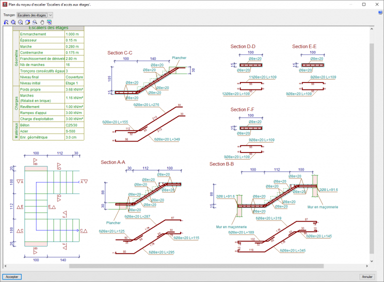Viewport: 384px width, 282px height.
Task: Click the '3.68 kN/m²' value cell
Action: tap(74, 89)
